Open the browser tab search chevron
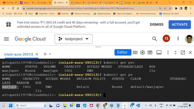 pos(169,2)
